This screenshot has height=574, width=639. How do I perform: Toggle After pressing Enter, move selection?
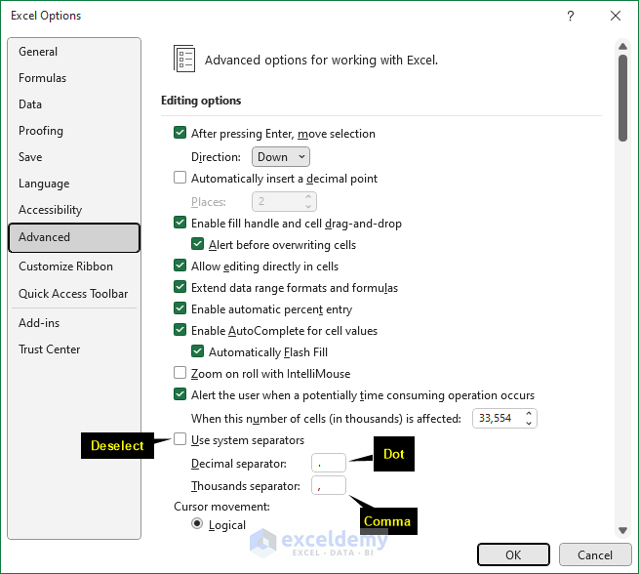click(x=180, y=133)
